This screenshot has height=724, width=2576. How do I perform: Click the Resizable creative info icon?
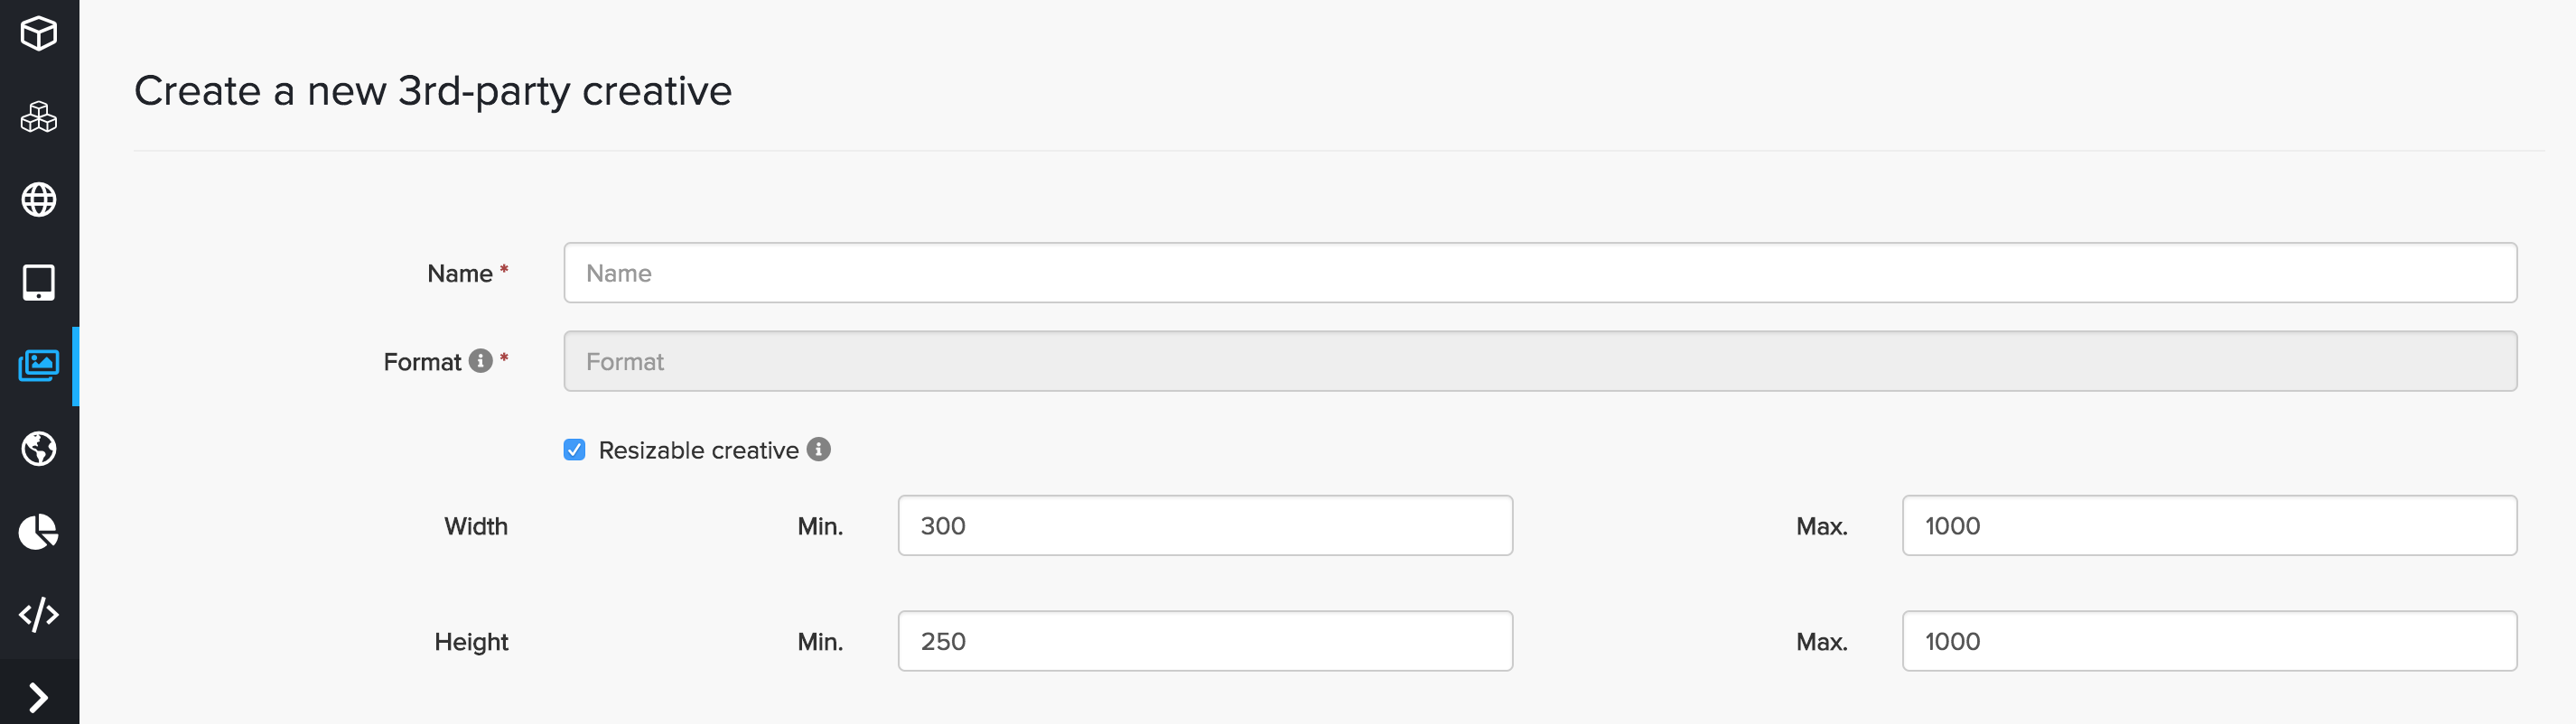[x=819, y=450]
